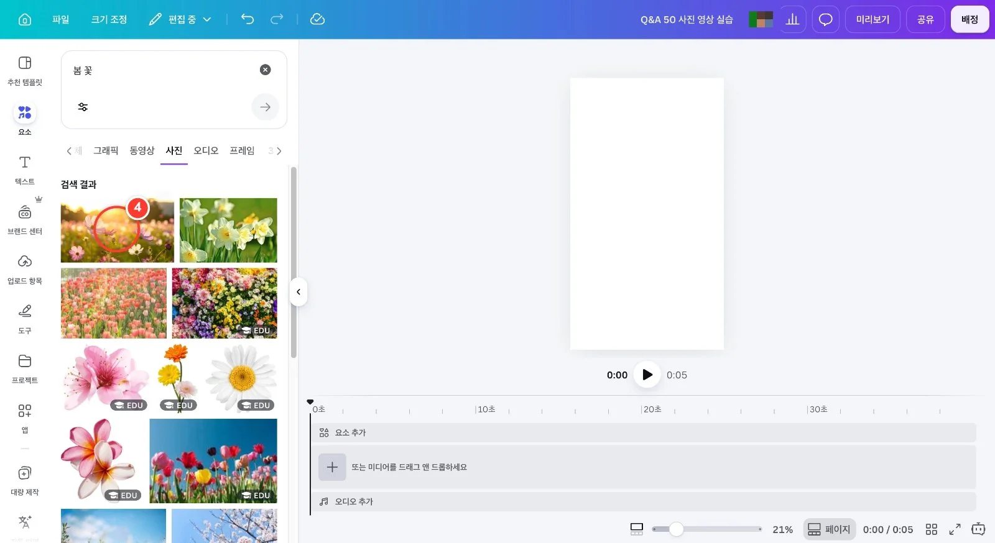Open grid view of pages
This screenshot has height=543, width=995.
tap(931, 529)
